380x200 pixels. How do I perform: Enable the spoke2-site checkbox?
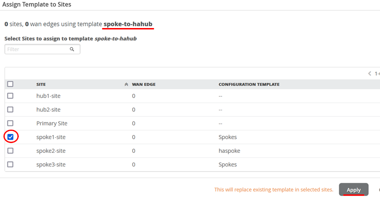(10, 150)
